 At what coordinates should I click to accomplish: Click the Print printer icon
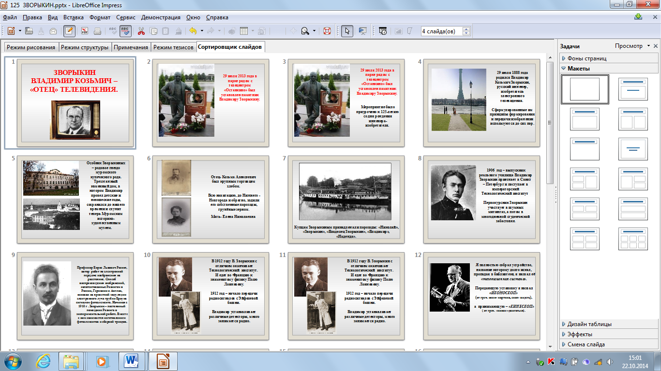(x=97, y=30)
